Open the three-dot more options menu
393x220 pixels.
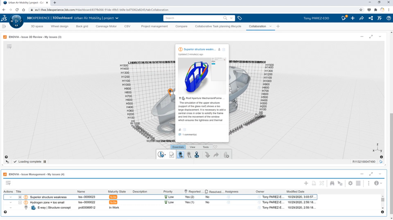[x=368, y=183]
